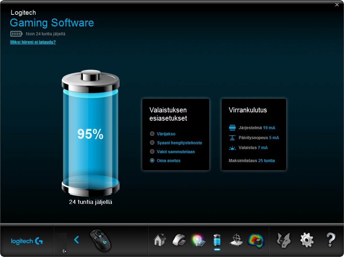Click the '24 tuntia jäljellä' label

point(91,202)
